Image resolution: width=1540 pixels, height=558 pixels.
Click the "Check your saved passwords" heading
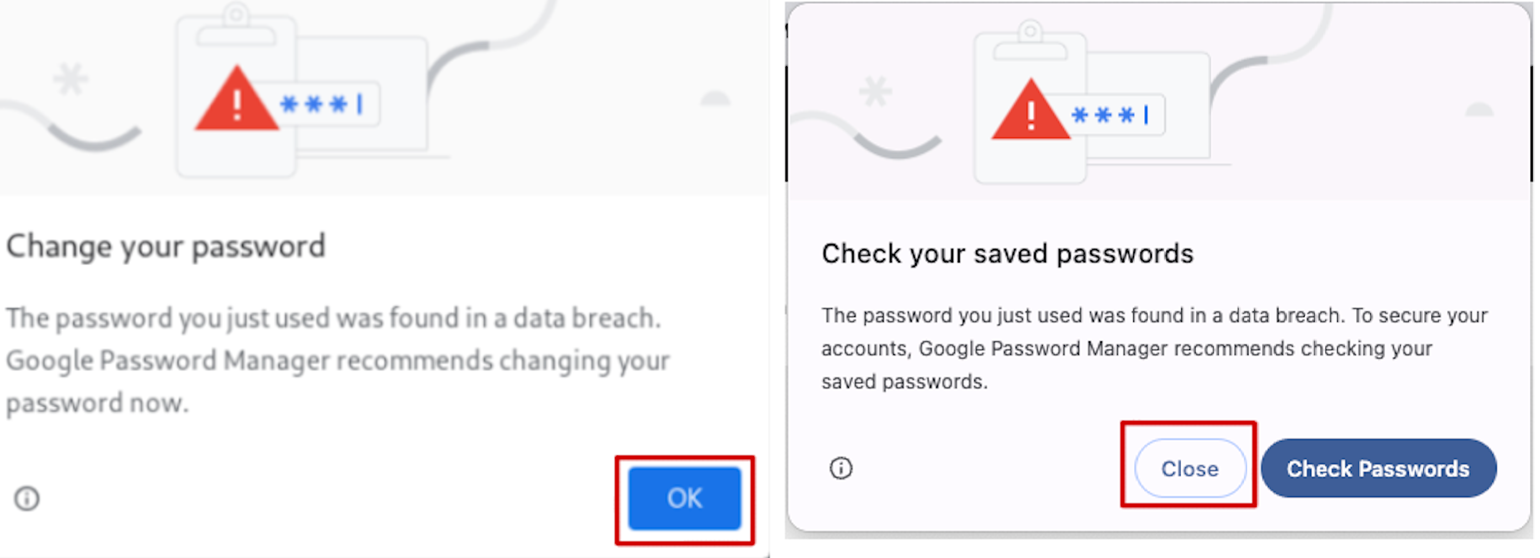(x=1007, y=254)
